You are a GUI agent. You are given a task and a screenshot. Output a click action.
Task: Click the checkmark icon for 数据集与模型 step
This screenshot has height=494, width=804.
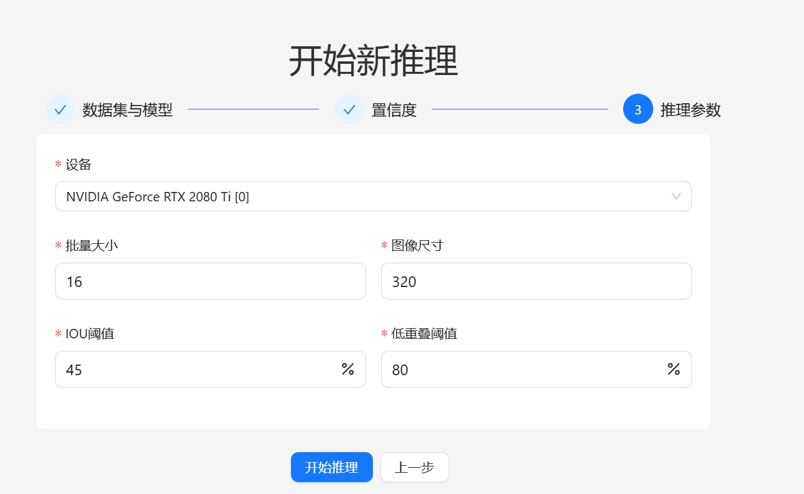pos(60,109)
